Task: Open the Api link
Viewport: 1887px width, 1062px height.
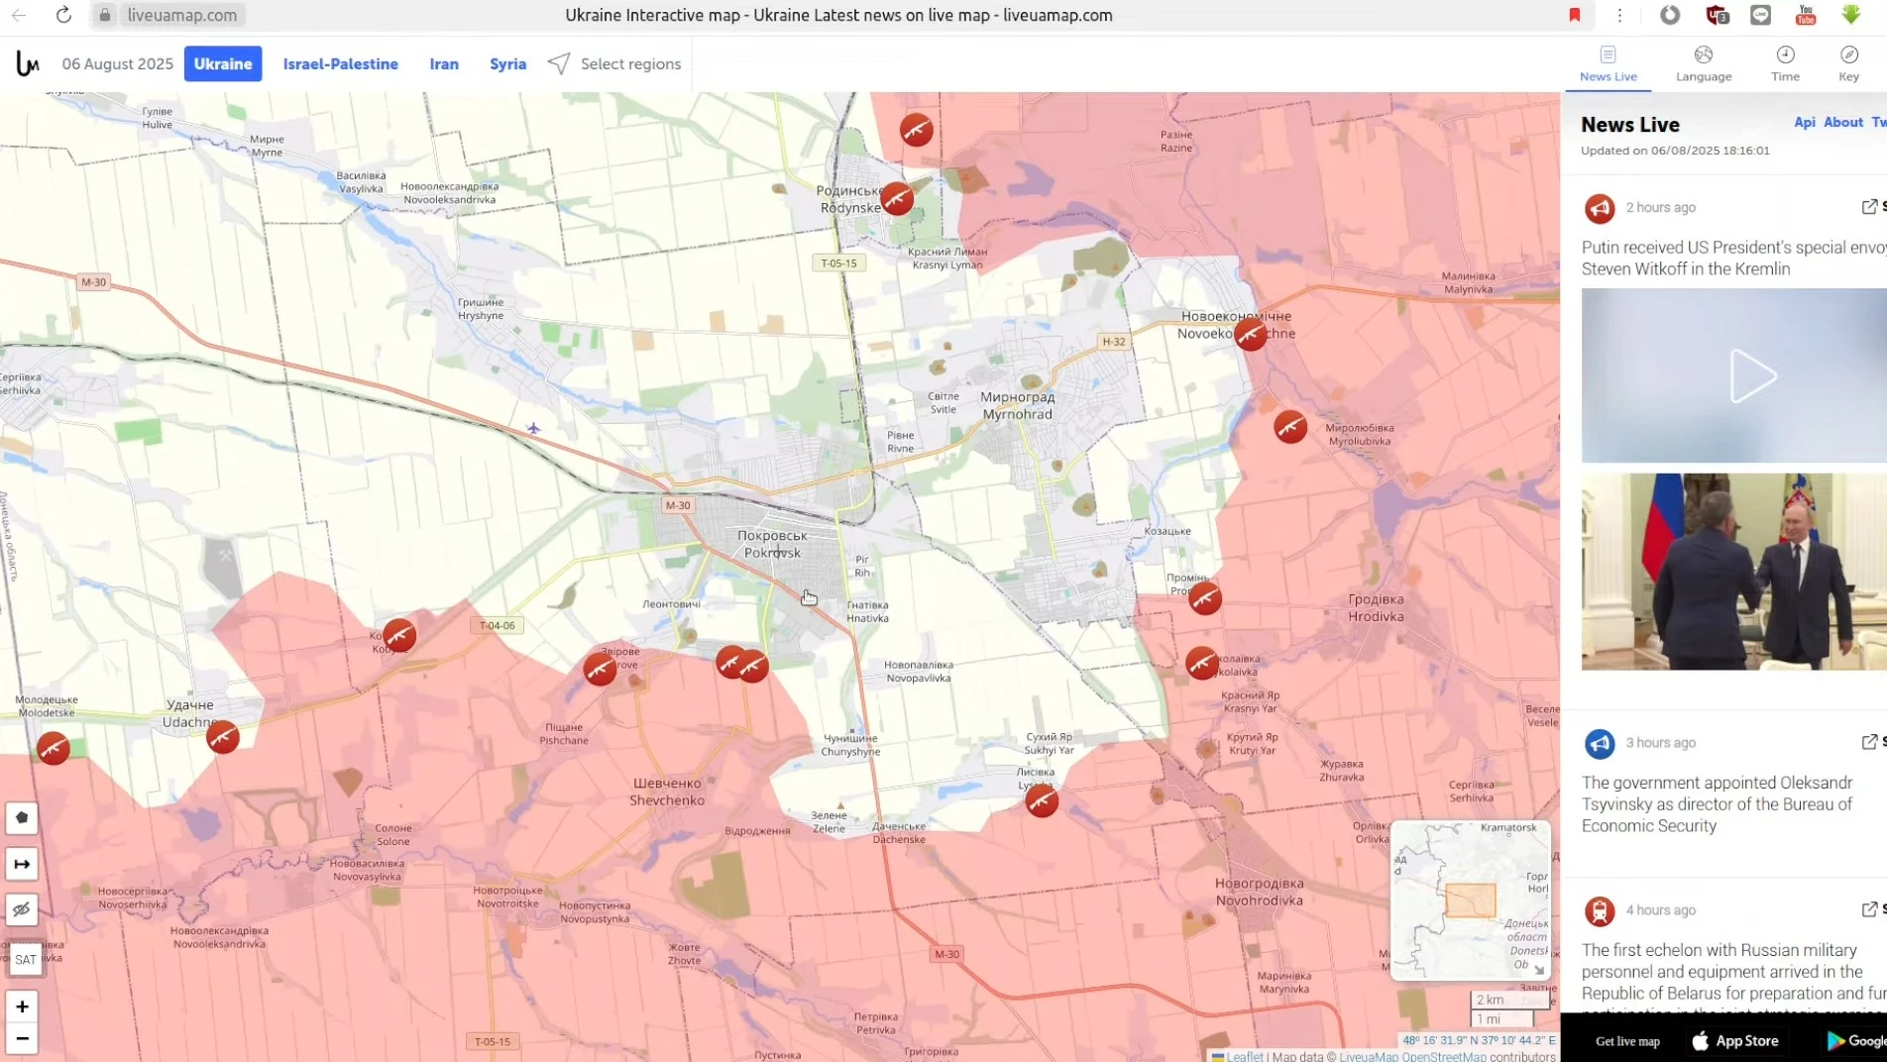Action: (x=1804, y=122)
